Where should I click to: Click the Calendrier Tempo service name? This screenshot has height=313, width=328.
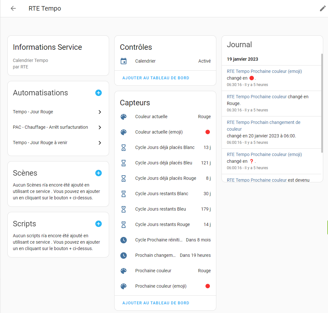click(x=30, y=60)
